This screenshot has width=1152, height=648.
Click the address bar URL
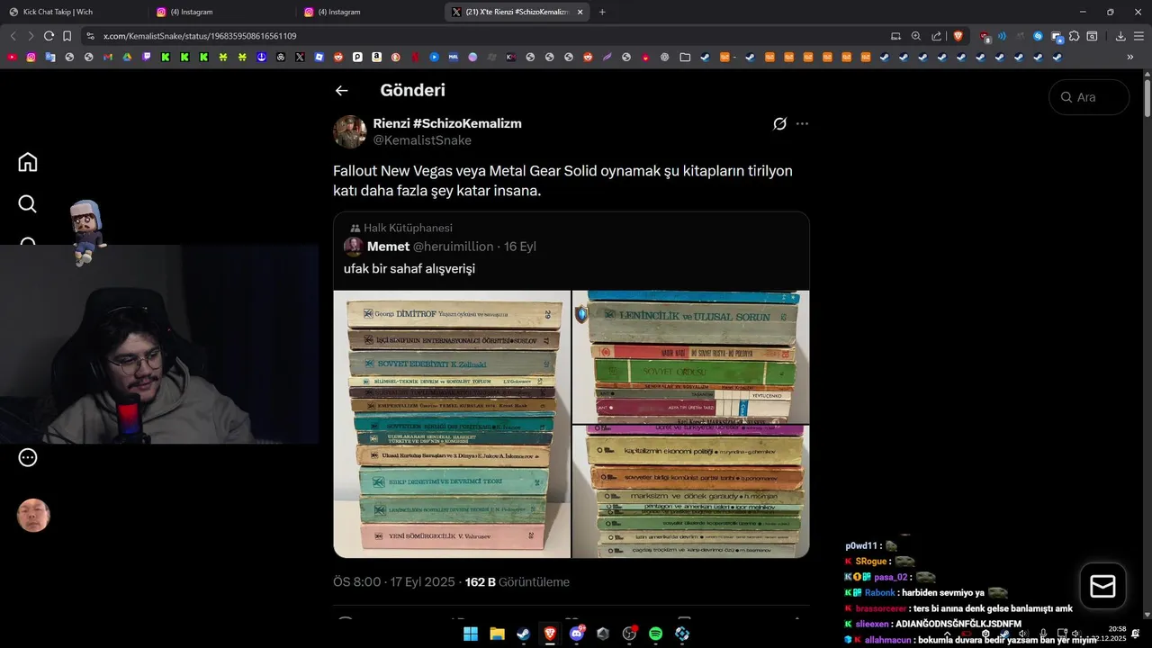pos(200,36)
